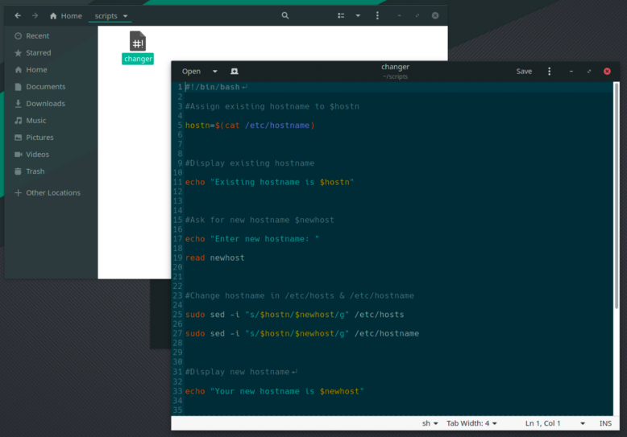
Task: Click comment #Display existing hostname
Action: tap(250, 163)
